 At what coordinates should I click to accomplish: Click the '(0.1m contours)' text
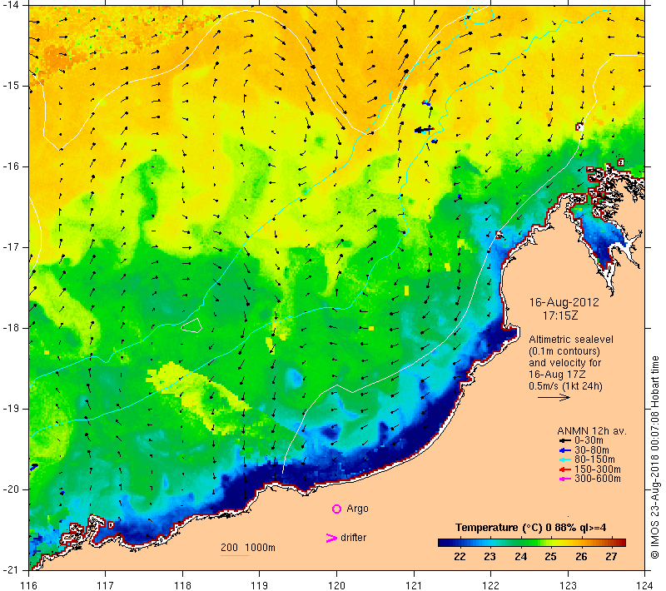pos(564,351)
